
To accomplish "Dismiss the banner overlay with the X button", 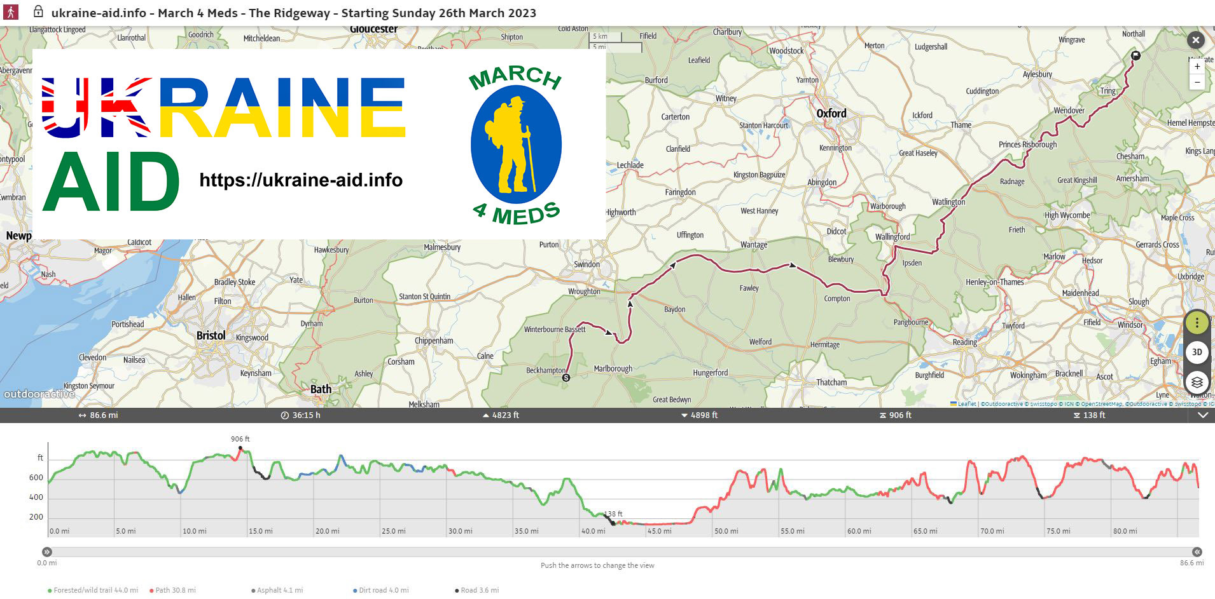I will 1197,40.
